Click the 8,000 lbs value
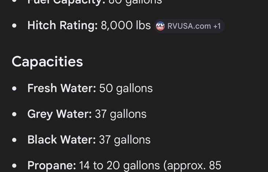This screenshot has width=268, height=172. tap(126, 25)
